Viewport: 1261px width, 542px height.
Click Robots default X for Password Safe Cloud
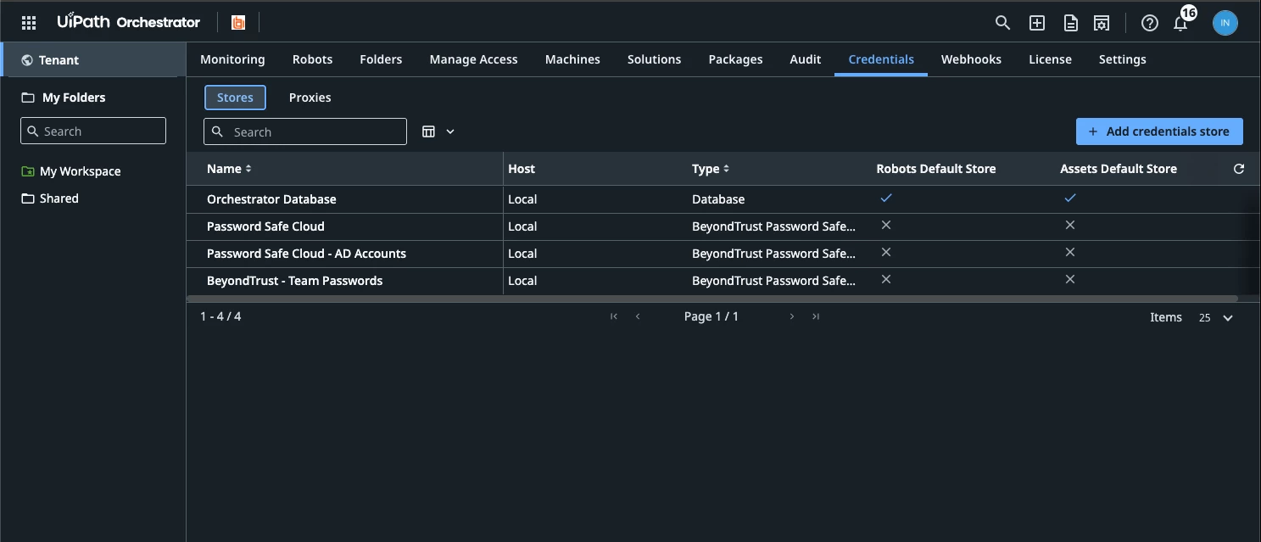(x=886, y=225)
